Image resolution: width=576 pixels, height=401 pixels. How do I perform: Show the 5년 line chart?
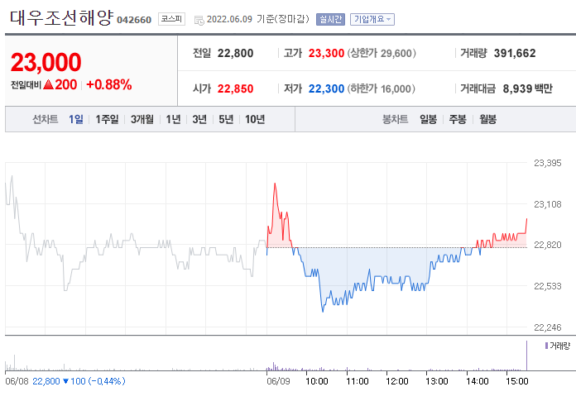coord(226,119)
